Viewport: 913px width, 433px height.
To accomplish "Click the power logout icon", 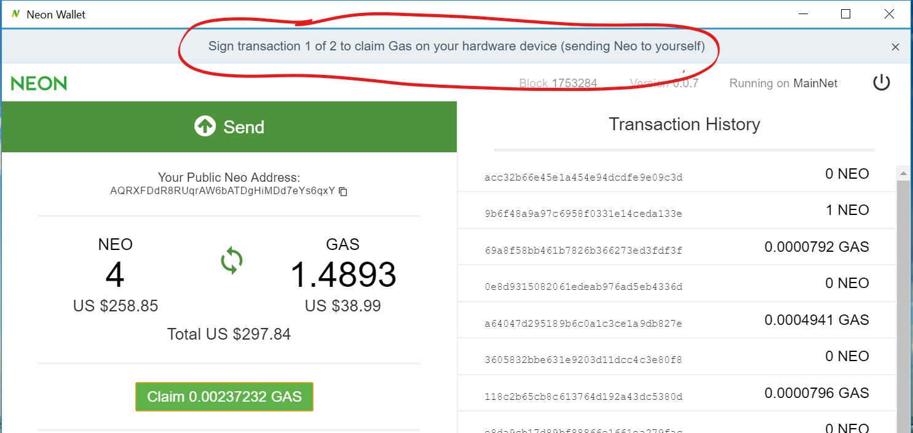I will point(882,83).
